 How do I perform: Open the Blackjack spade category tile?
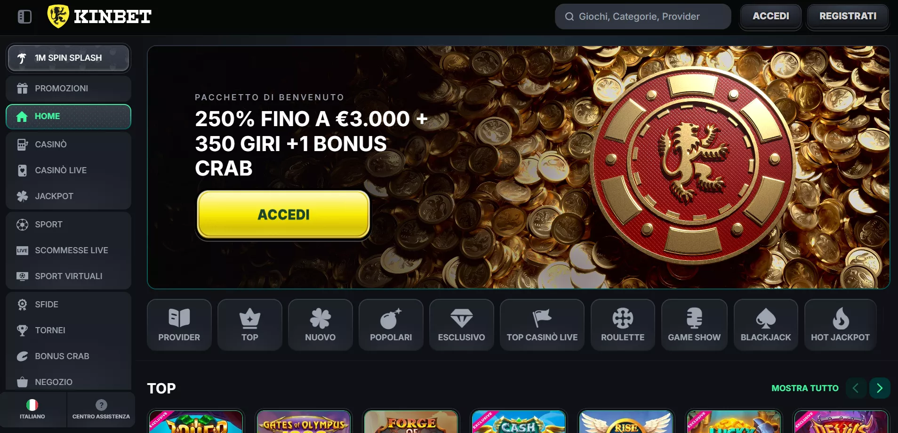pyautogui.click(x=766, y=325)
